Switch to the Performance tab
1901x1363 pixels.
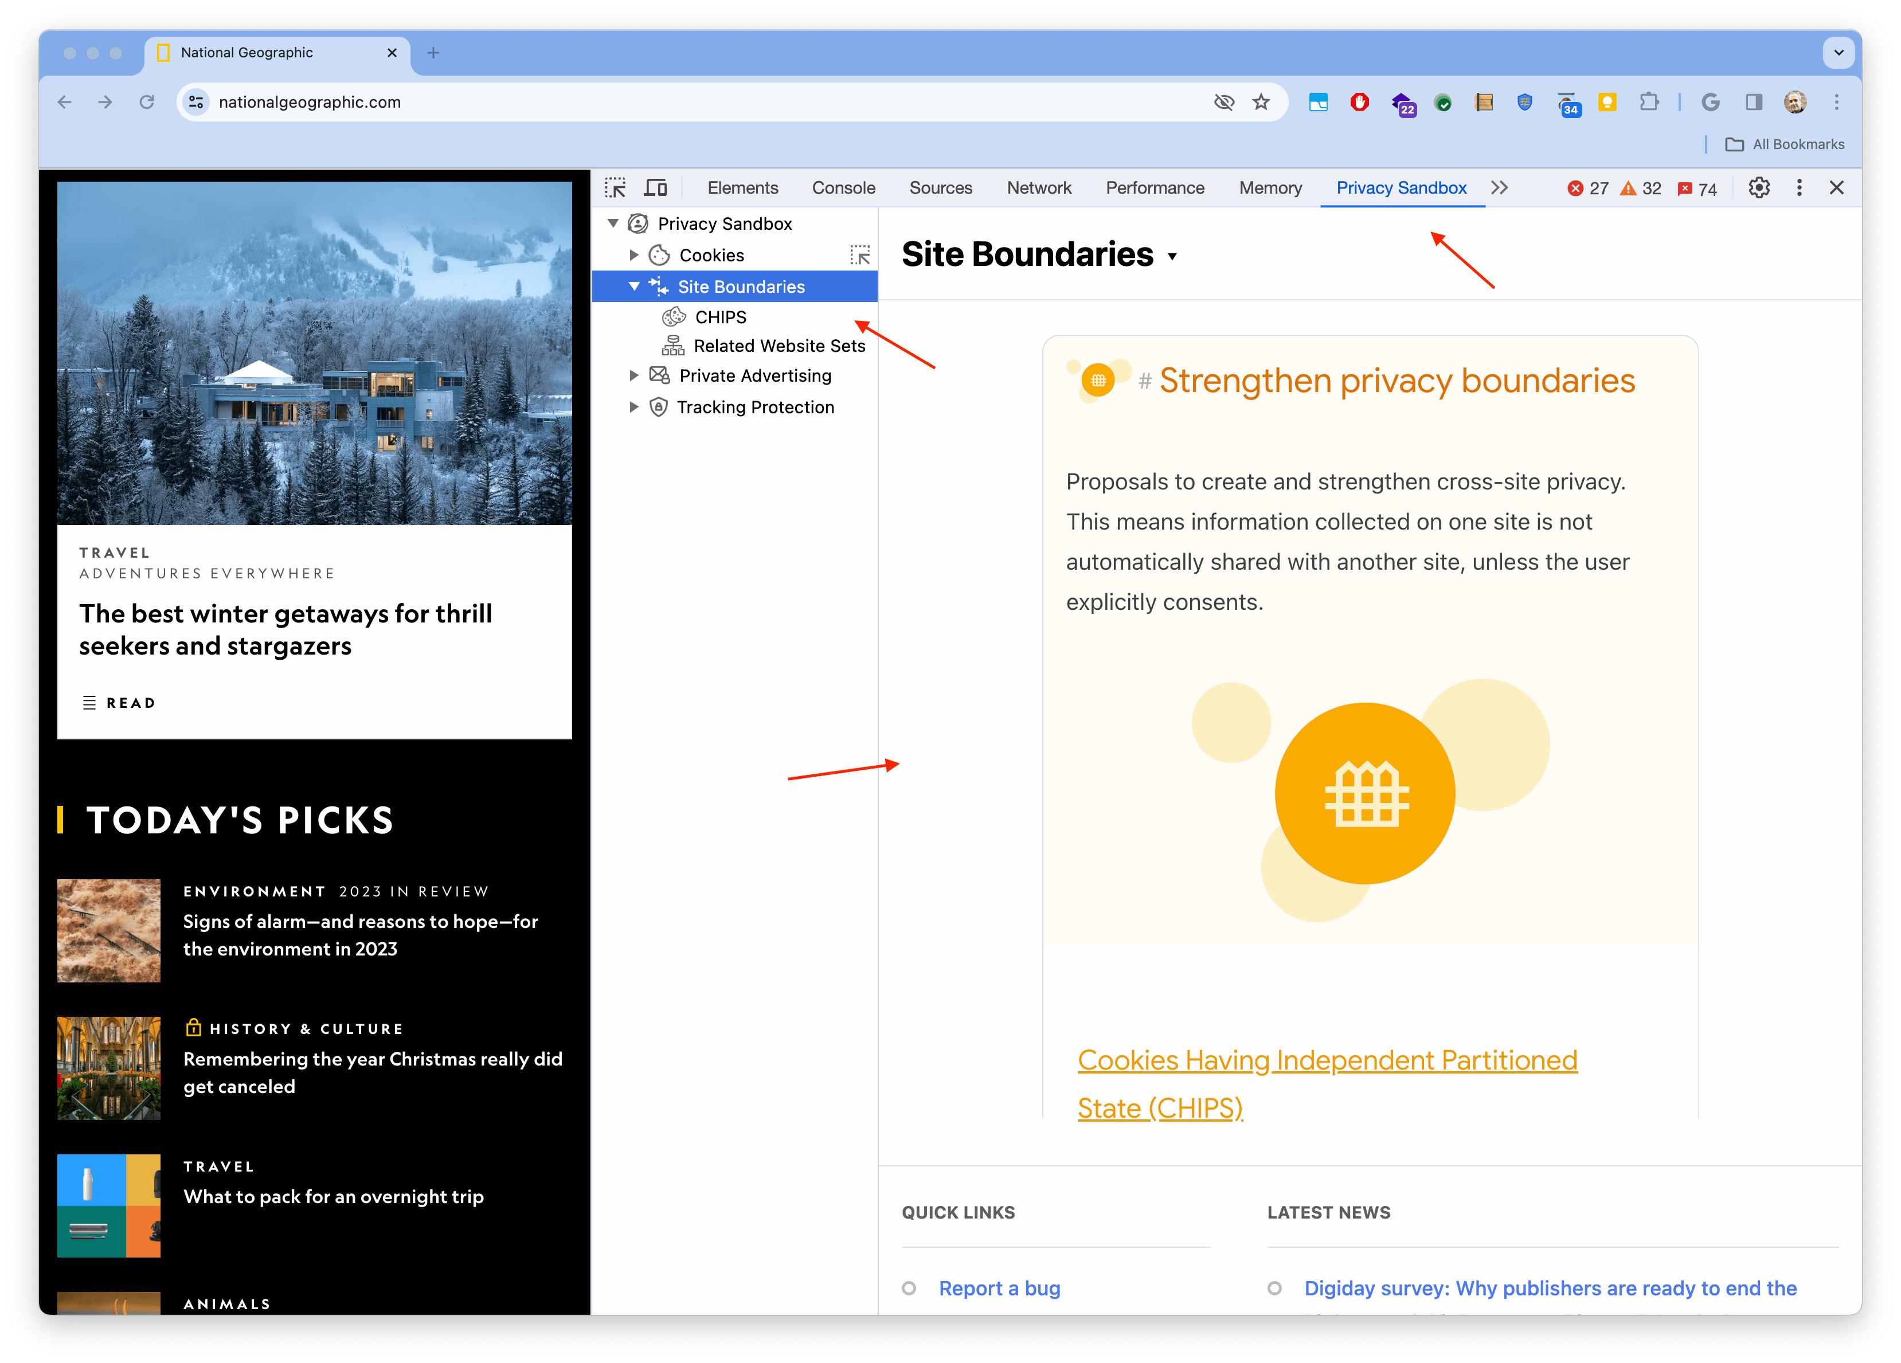pos(1155,187)
